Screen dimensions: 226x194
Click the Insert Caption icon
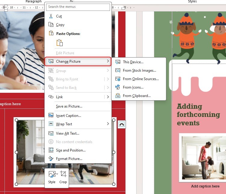pyautogui.click(x=51, y=115)
